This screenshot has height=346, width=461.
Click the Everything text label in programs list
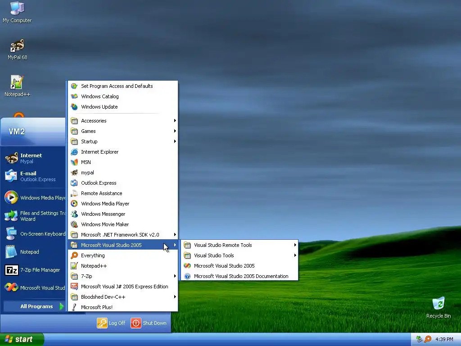point(93,255)
